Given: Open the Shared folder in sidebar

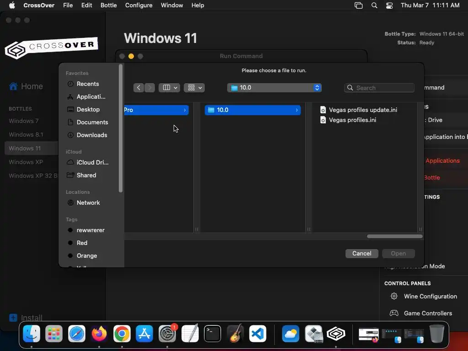Looking at the screenshot, I should 86,175.
